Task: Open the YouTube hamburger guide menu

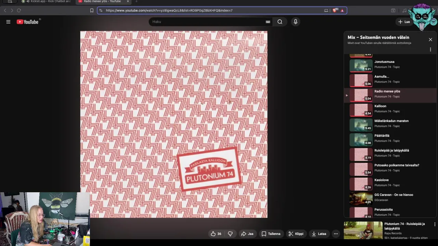Action: tap(8, 22)
